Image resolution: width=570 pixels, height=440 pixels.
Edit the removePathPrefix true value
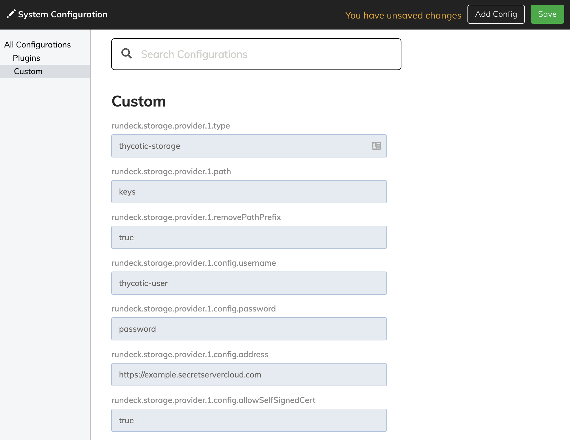(249, 237)
